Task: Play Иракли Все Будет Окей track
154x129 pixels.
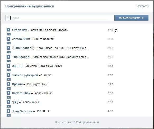Action: (x=8, y=84)
